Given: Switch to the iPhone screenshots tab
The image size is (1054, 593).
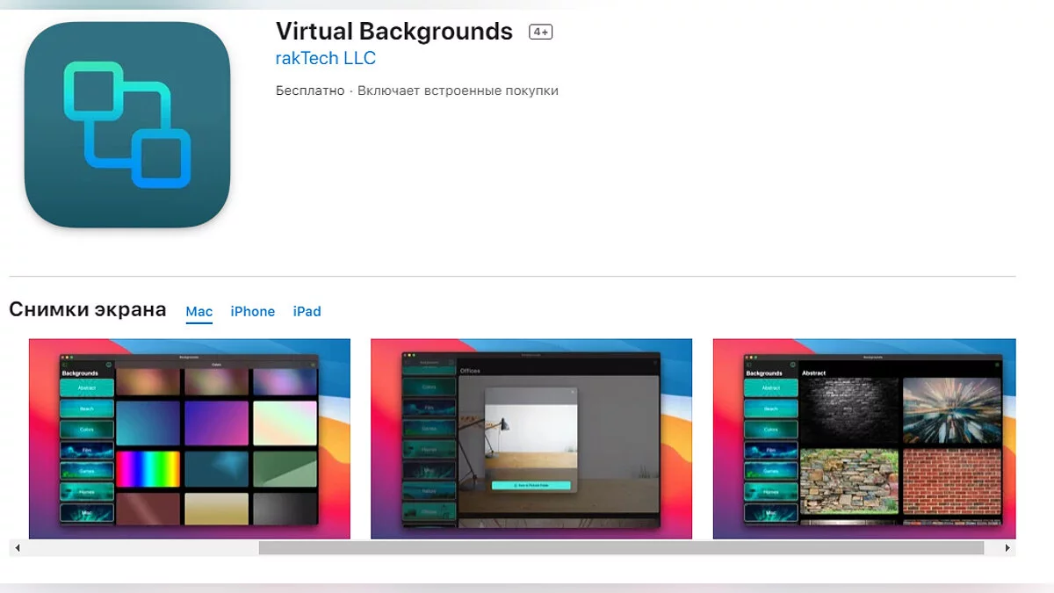Looking at the screenshot, I should coord(253,312).
